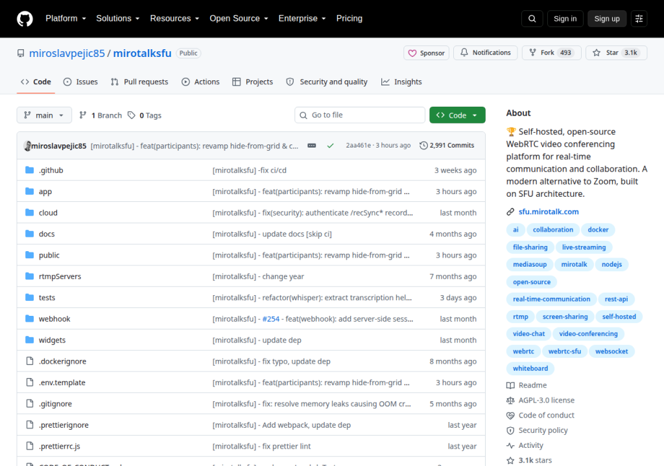Screen dimensions: 664x466
Task: Click the miroslavpejic85 avatar in commit bar
Action: [x=27, y=146]
